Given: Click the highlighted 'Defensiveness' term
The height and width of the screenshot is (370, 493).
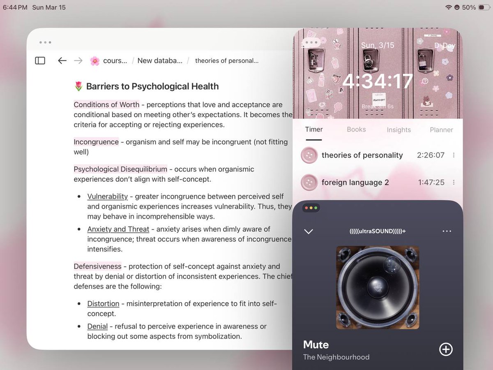Looking at the screenshot, I should tap(98, 266).
